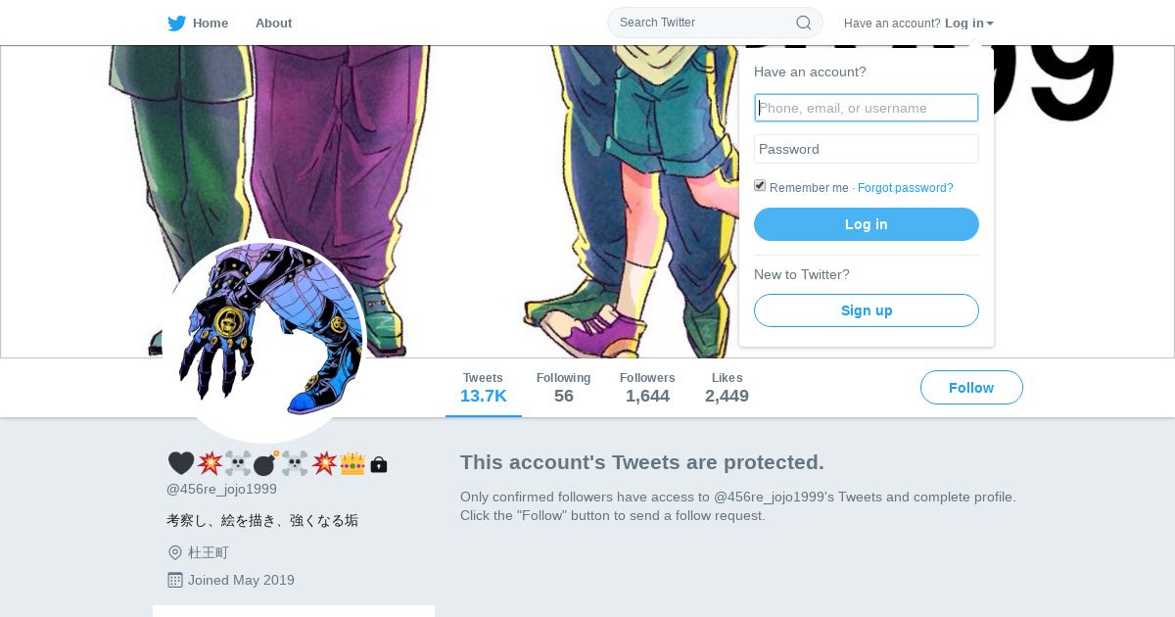Click the location pin icon

click(175, 553)
